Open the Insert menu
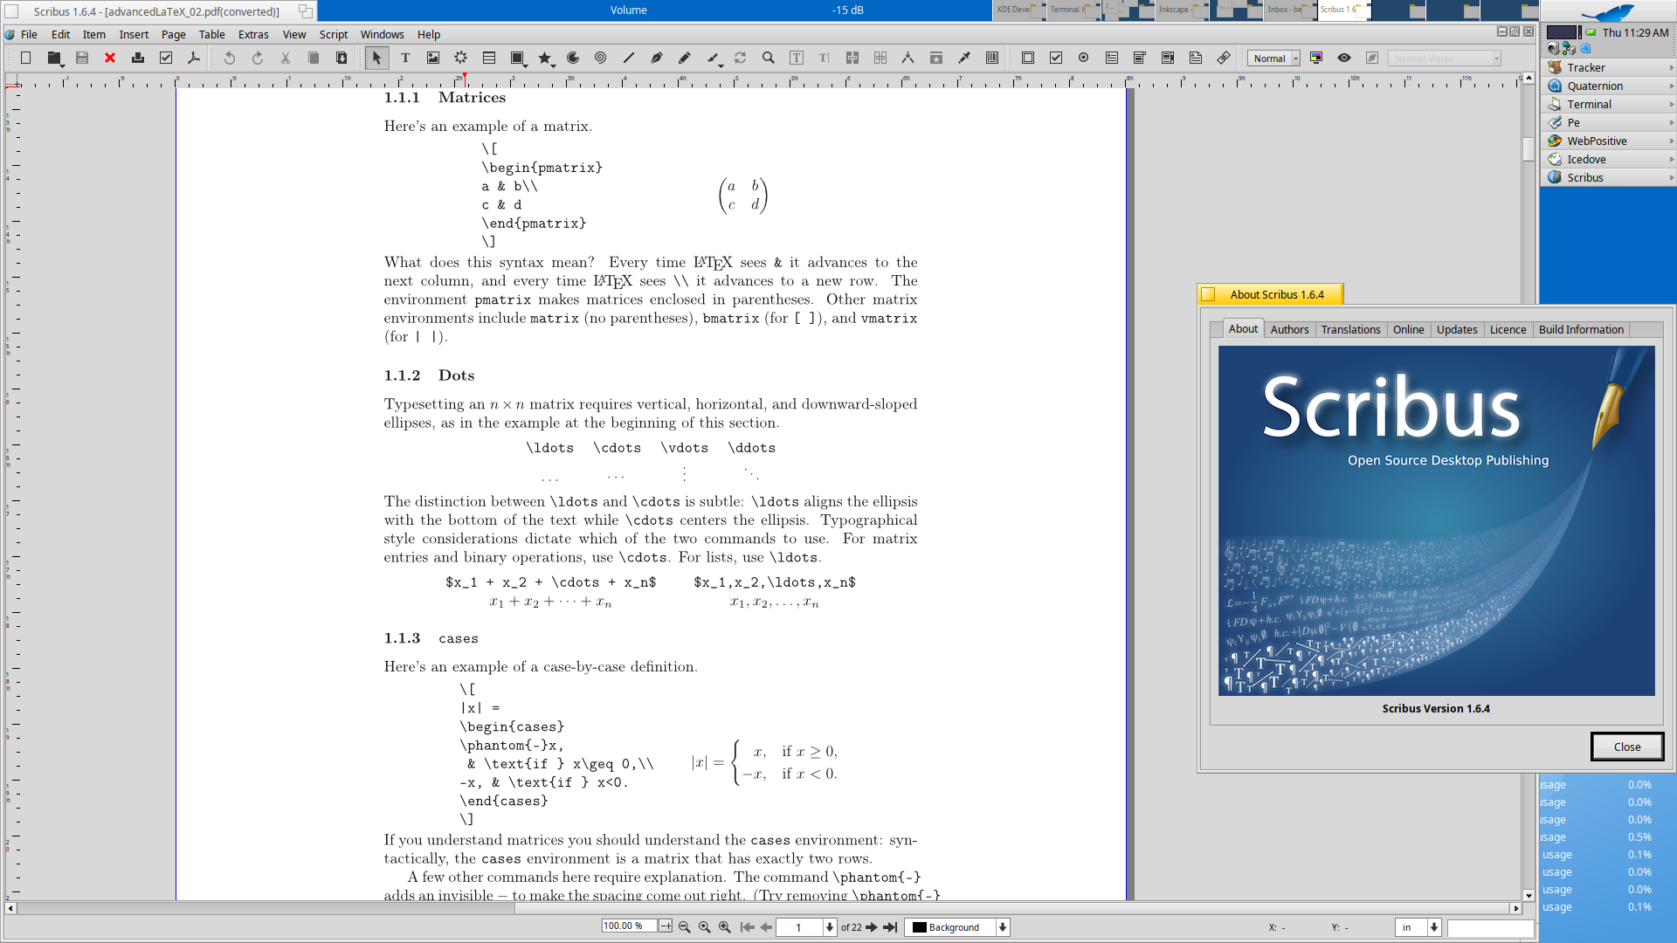The image size is (1677, 943). 134,34
